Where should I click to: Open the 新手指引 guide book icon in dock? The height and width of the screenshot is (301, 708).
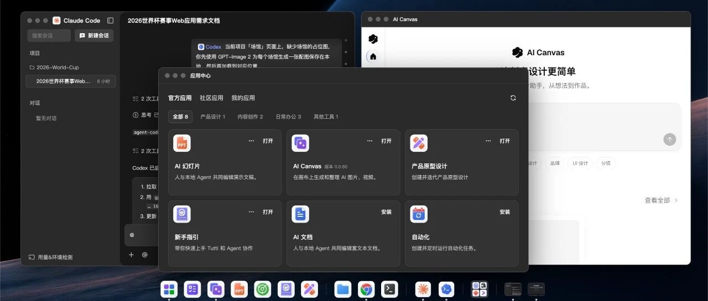[286, 289]
